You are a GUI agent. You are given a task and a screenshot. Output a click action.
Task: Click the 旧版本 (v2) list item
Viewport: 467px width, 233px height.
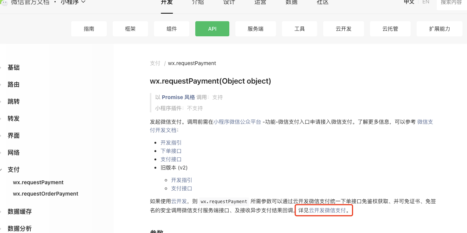(x=174, y=168)
